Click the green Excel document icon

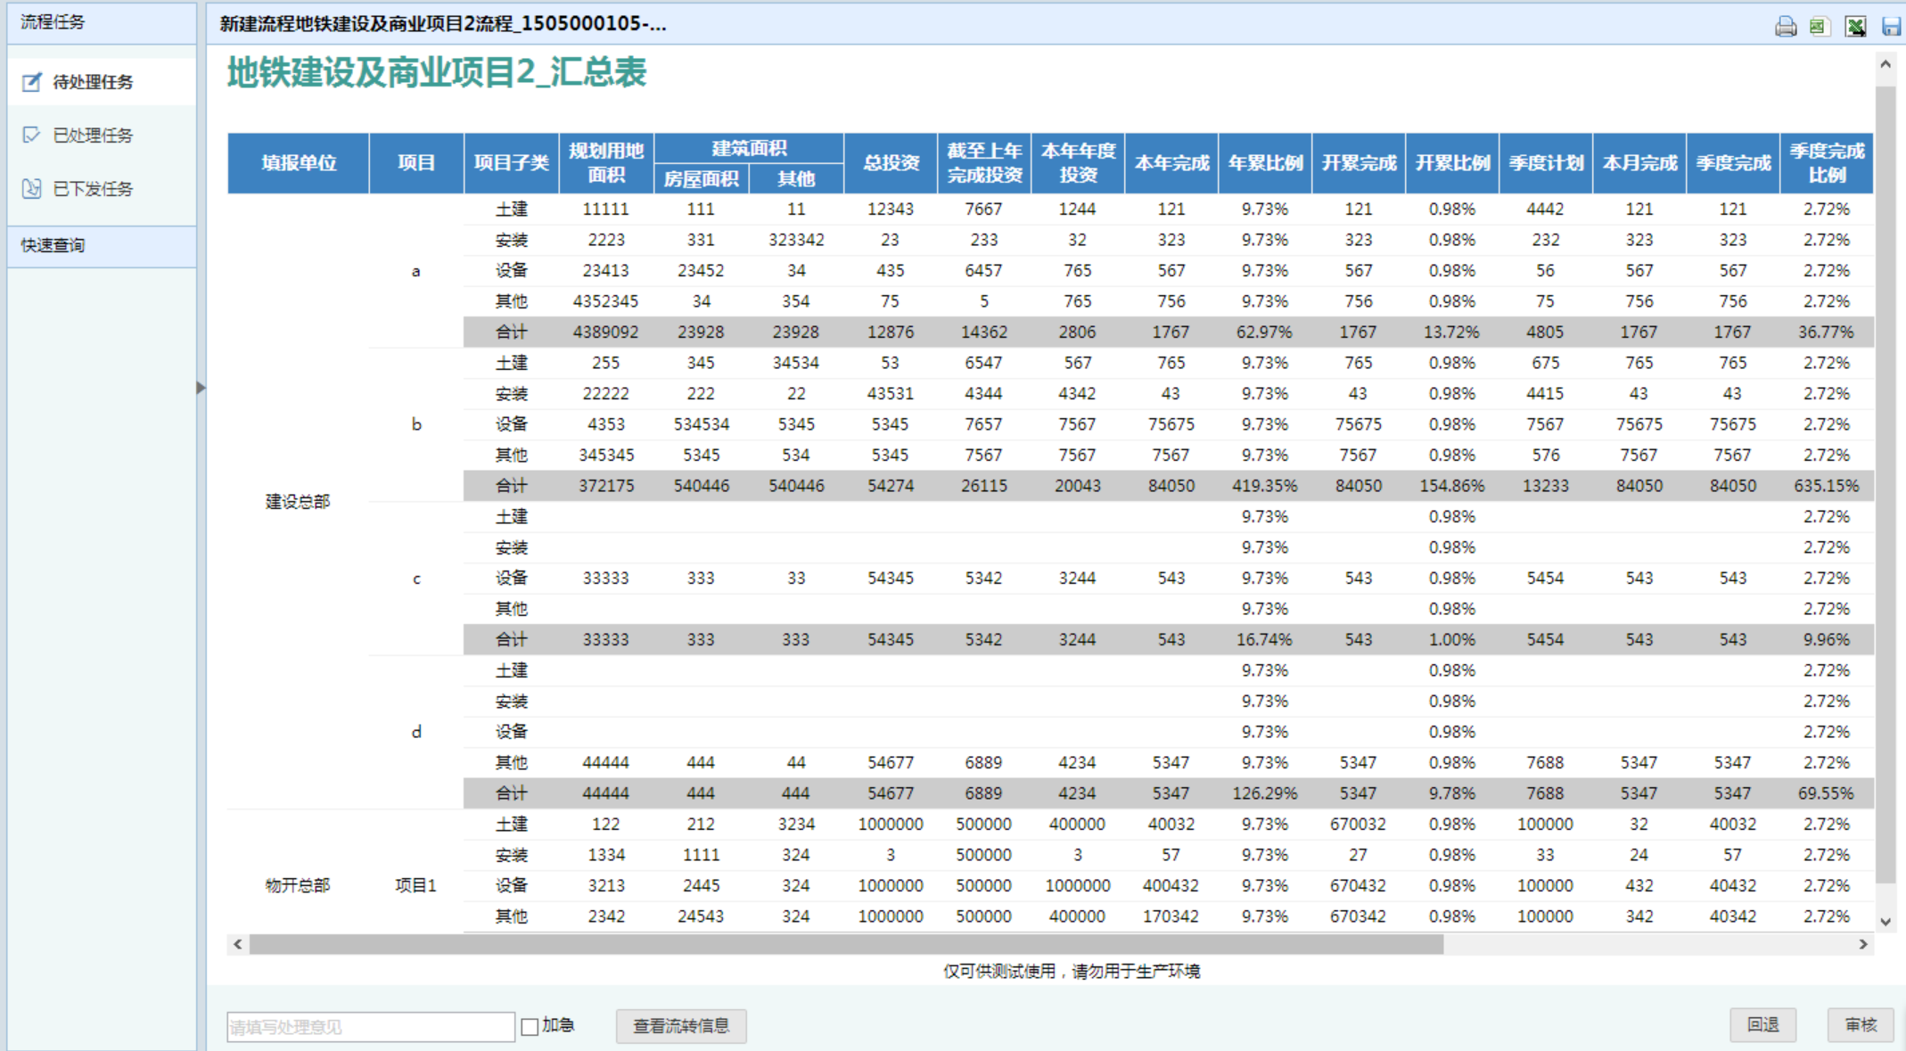point(1820,26)
